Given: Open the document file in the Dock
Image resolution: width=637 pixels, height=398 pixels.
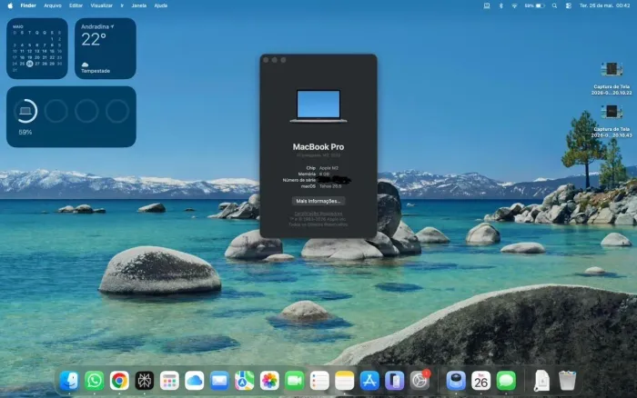Looking at the screenshot, I should point(542,381).
